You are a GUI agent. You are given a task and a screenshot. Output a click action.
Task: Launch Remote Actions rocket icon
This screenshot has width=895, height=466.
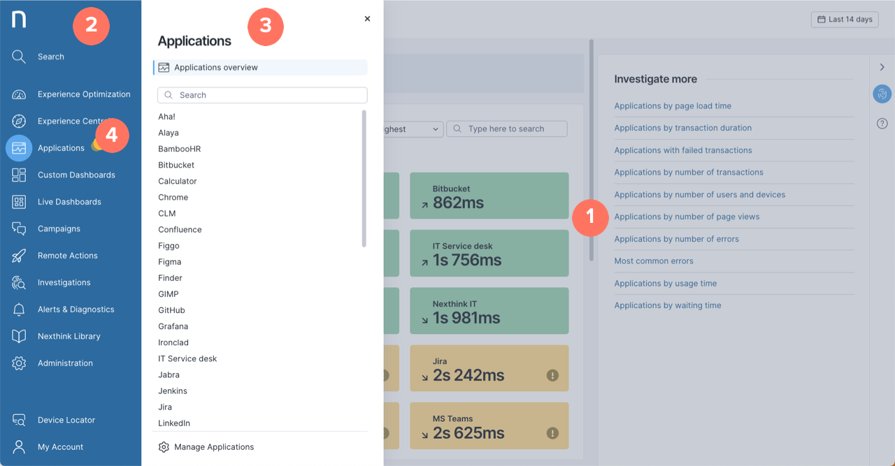pos(19,256)
